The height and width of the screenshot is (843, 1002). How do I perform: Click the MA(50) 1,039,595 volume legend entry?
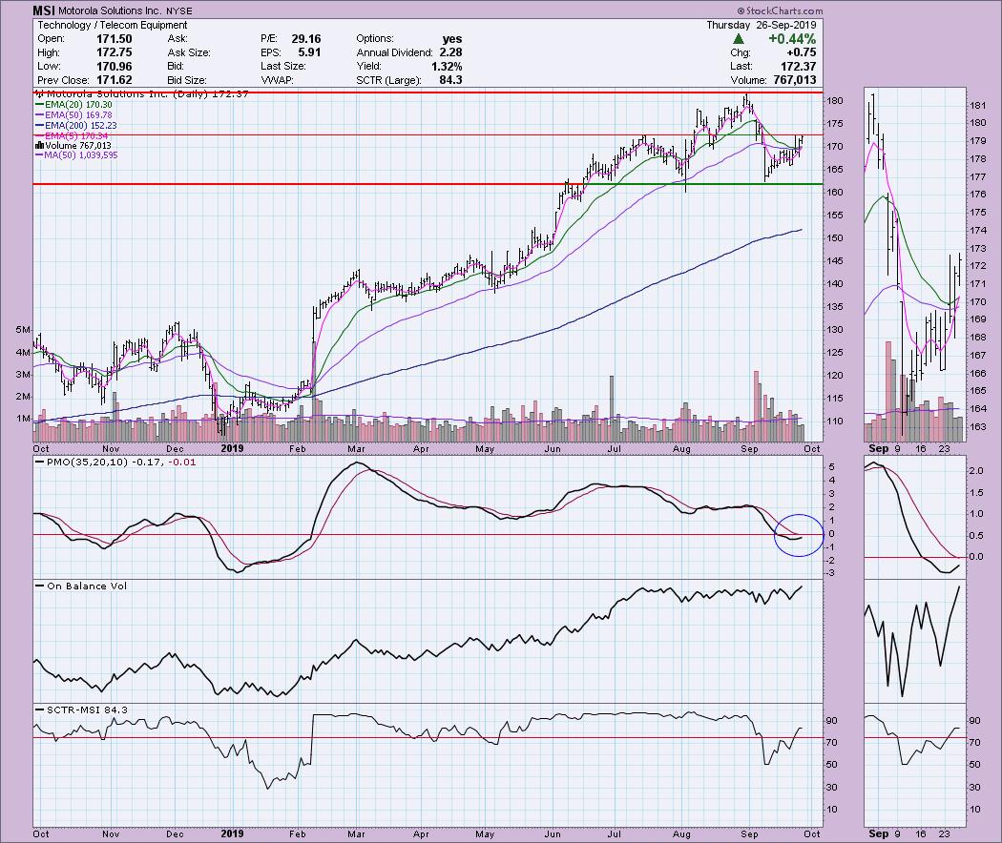click(x=76, y=155)
